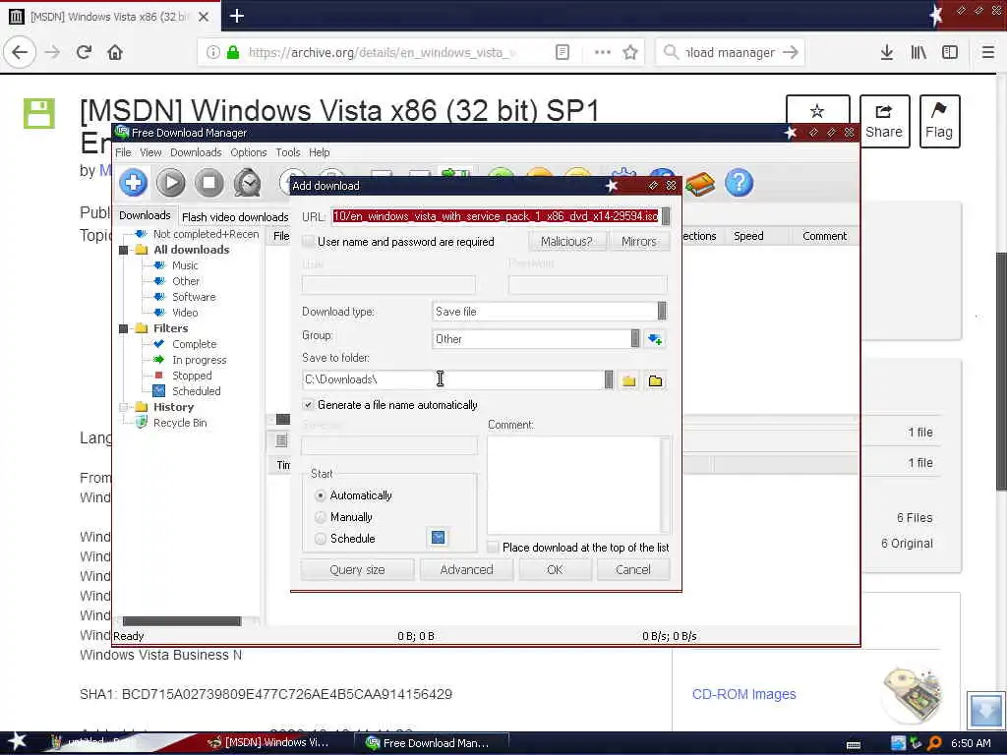Click FDM floating drop-zone arrow box
The width and height of the screenshot is (1007, 755).
coord(985,710)
